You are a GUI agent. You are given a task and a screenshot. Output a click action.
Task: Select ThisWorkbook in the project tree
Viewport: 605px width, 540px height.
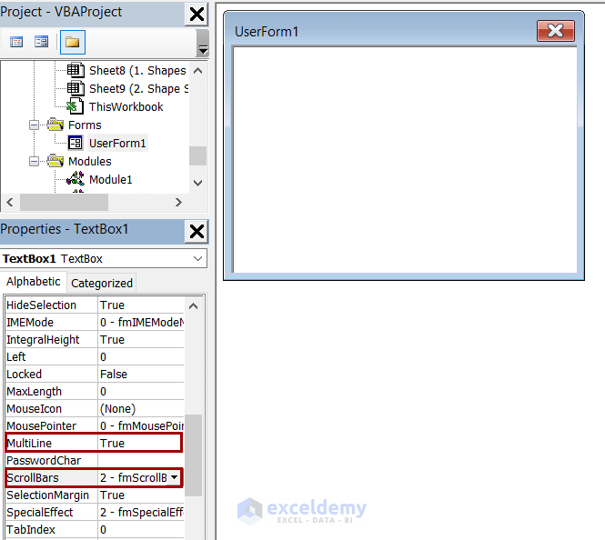click(126, 106)
